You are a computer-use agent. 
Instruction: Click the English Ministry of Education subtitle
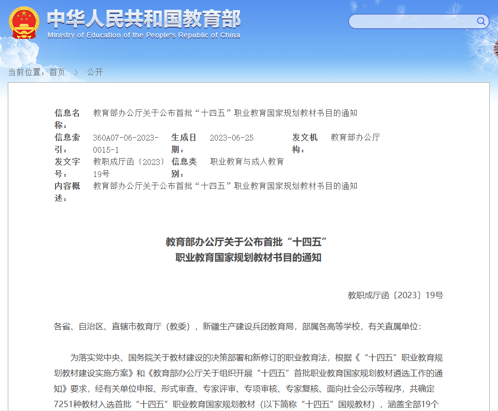[x=144, y=36]
